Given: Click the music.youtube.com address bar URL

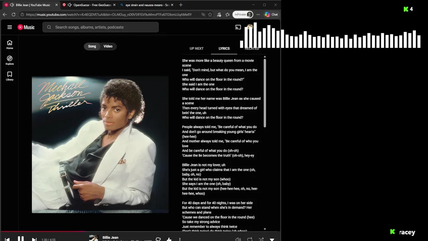Looking at the screenshot, I should pyautogui.click(x=109, y=14).
